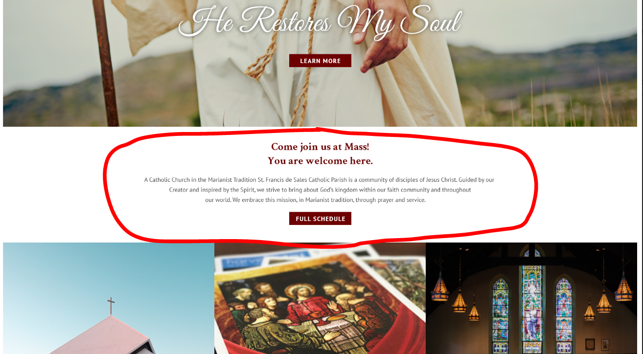Select the church roof with cross photo
The height and width of the screenshot is (354, 643).
click(x=109, y=298)
